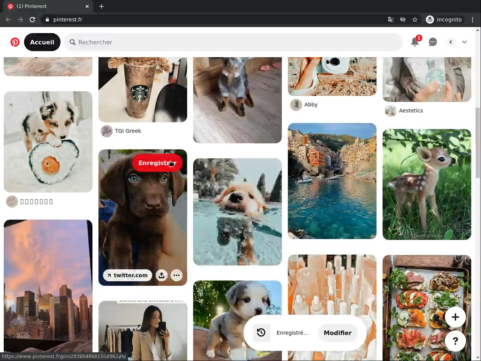Click the search magnifier icon
Viewport: 481px width, 361px height.
(73, 42)
